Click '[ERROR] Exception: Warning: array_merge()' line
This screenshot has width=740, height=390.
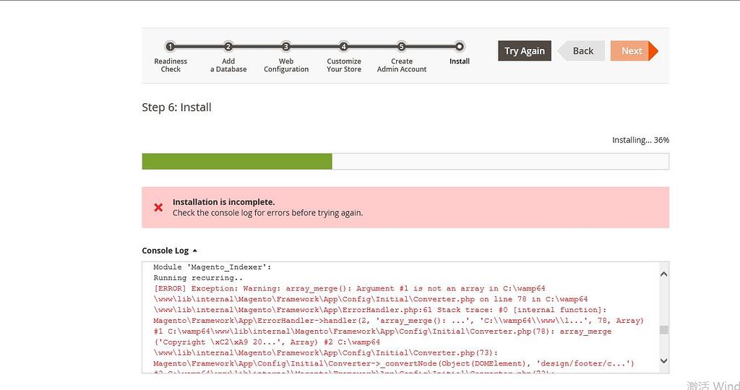[x=349, y=288]
